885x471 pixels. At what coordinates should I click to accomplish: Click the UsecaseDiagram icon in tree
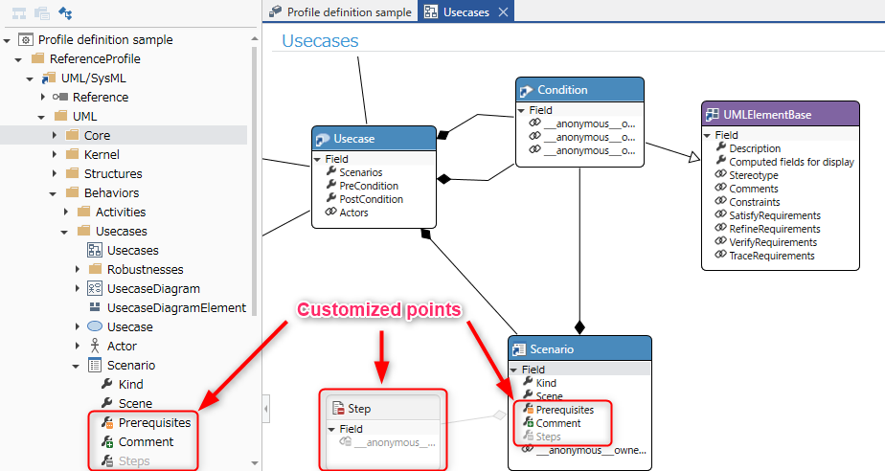pyautogui.click(x=94, y=288)
